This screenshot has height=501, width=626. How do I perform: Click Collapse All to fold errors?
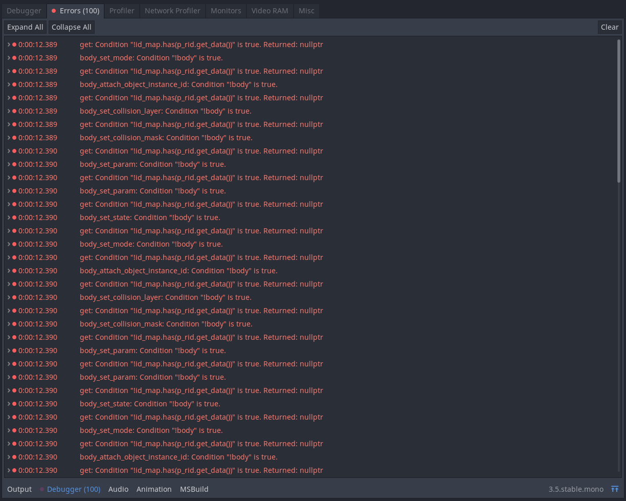pos(71,27)
